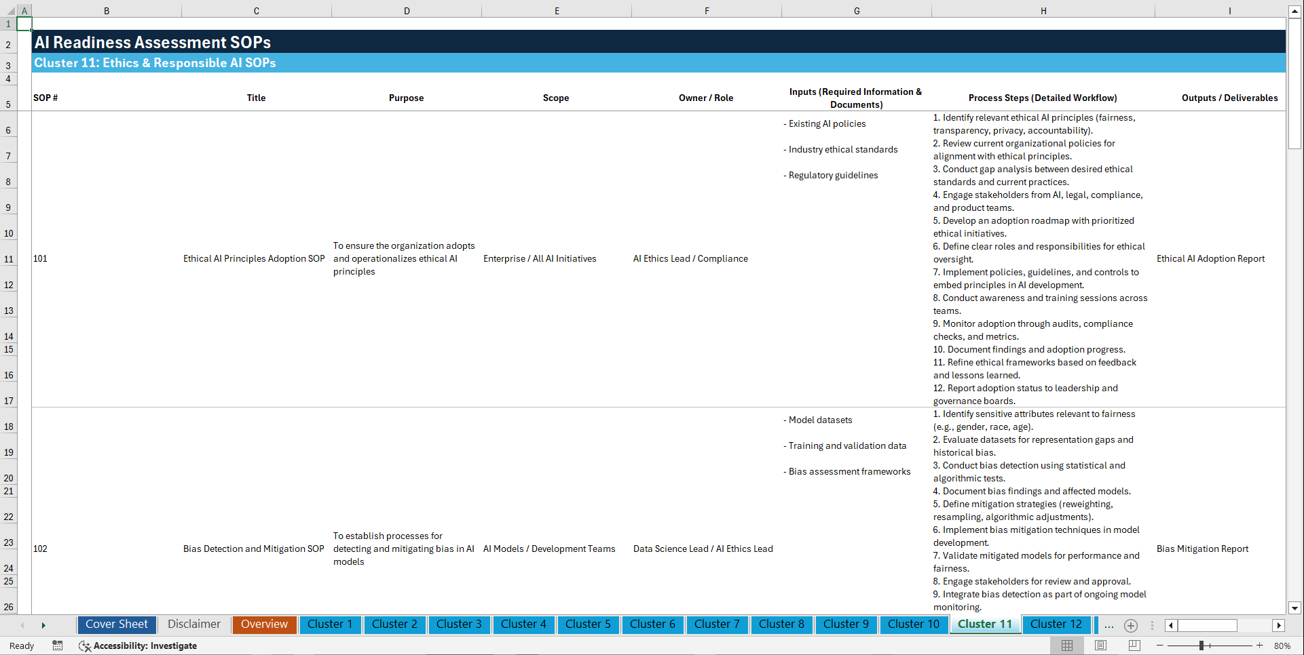
Task: Select the Overview tab
Action: click(264, 624)
